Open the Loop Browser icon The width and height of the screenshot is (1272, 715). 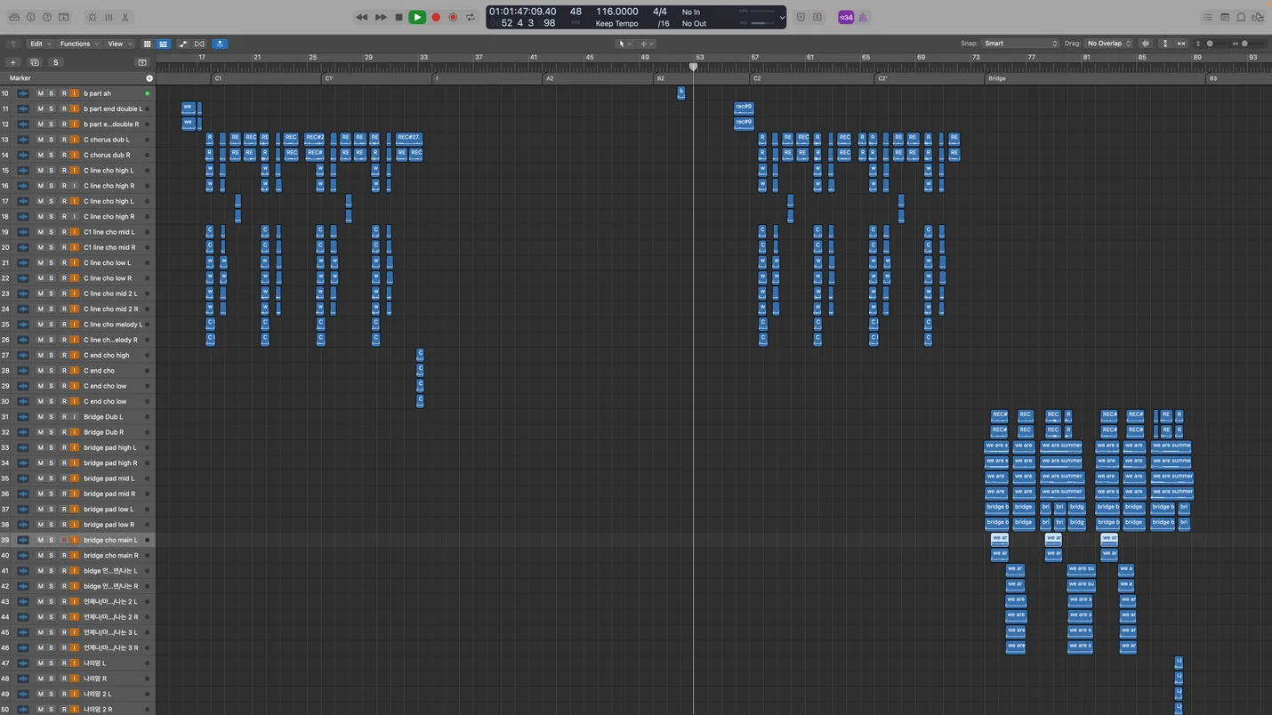pos(1242,17)
